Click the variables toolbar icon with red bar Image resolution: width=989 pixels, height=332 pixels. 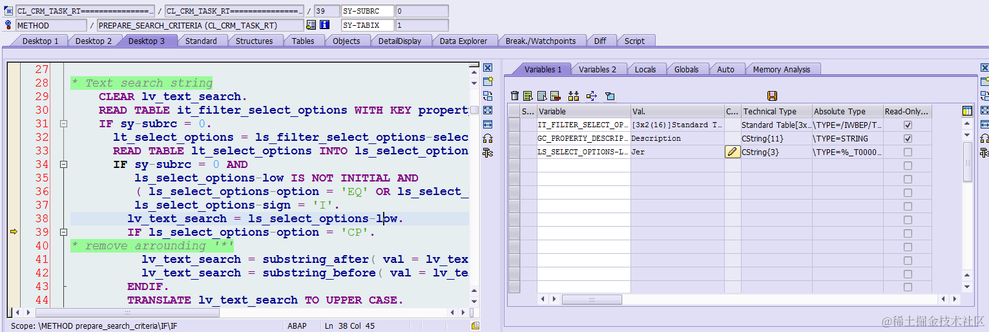555,96
